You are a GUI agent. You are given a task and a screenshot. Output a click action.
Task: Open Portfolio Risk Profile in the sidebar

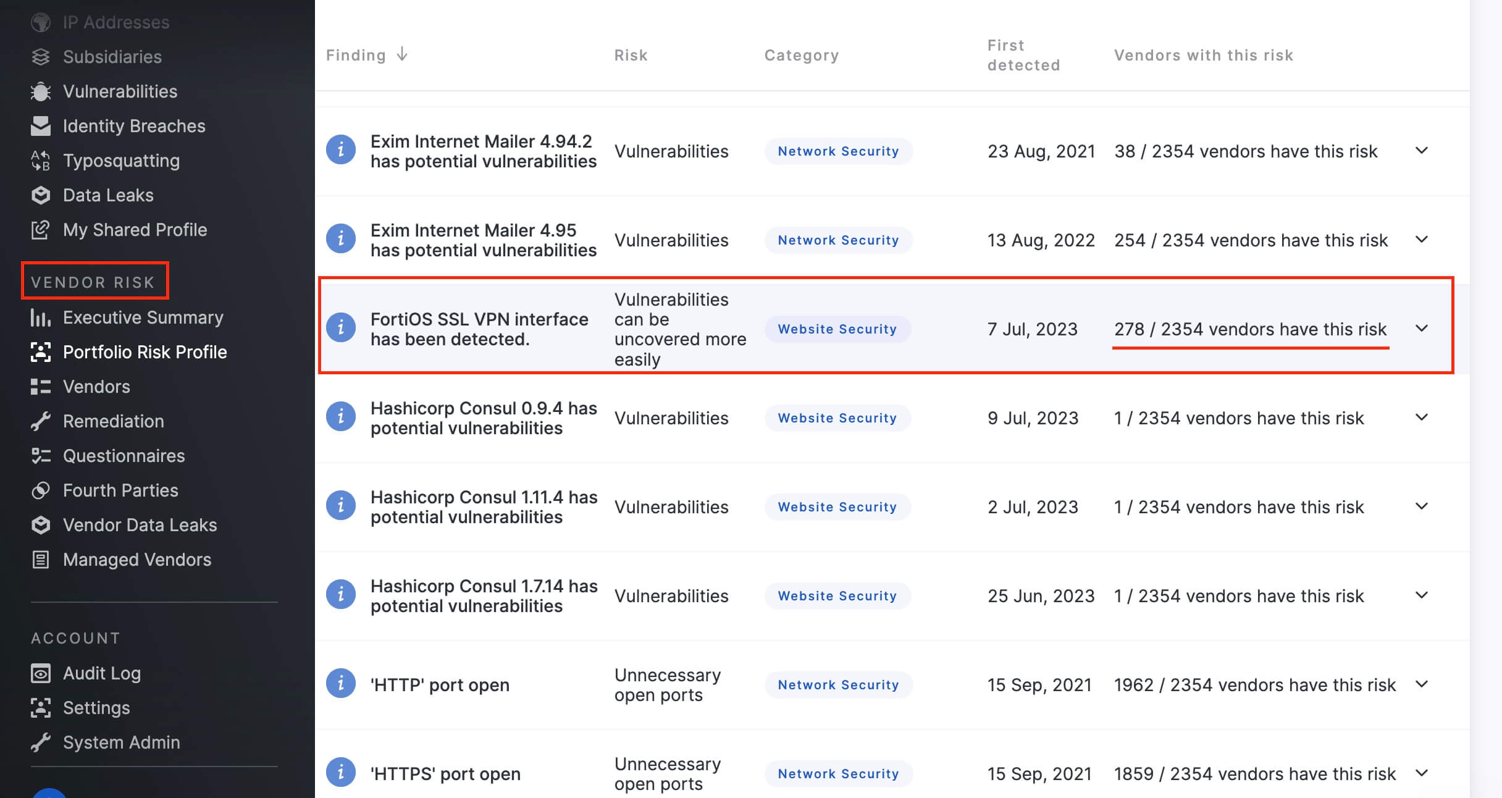click(x=145, y=352)
